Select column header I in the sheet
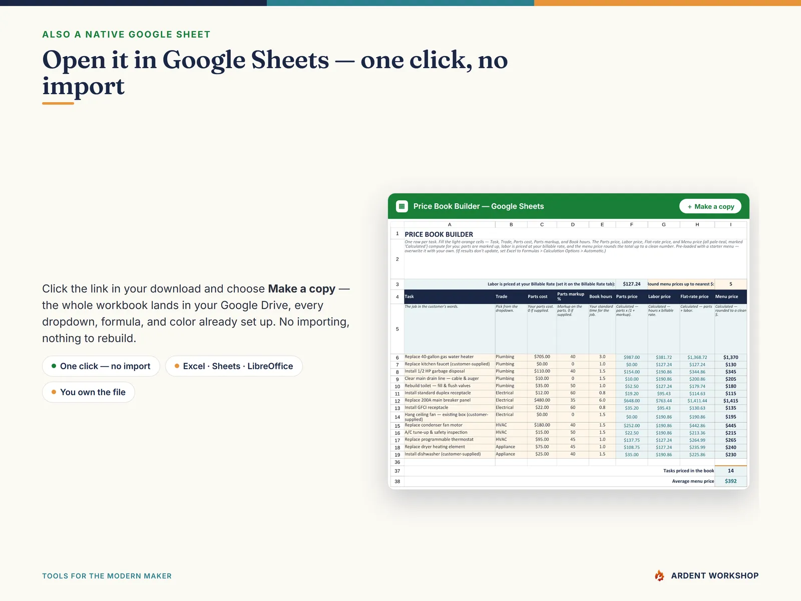Screen dimensions: 801x601 coord(731,224)
